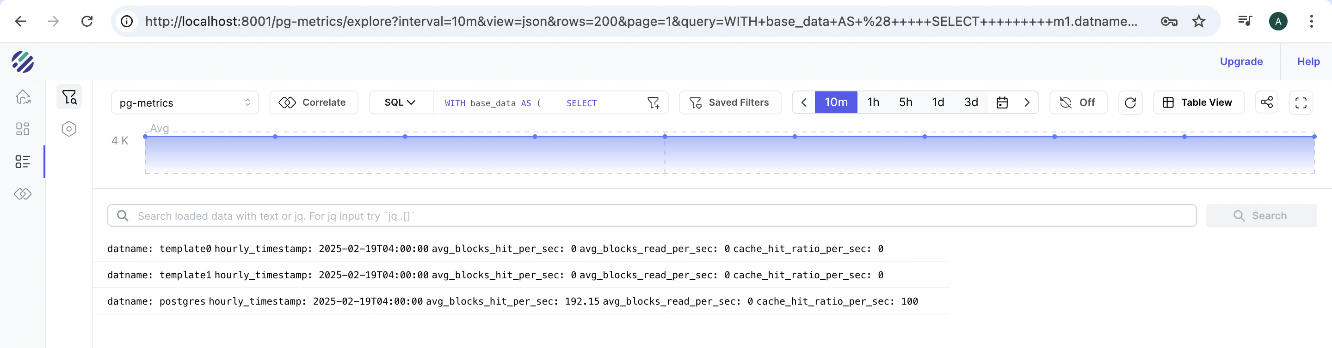1332x348 pixels.
Task: Click the refresh data icon button
Action: pyautogui.click(x=1130, y=103)
